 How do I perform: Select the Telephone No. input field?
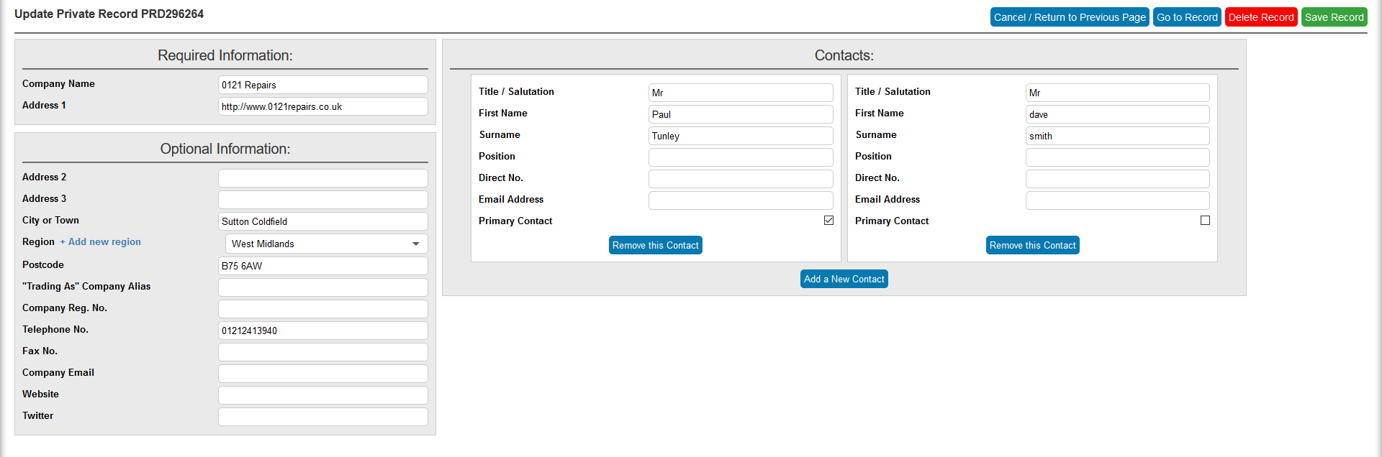tap(322, 331)
